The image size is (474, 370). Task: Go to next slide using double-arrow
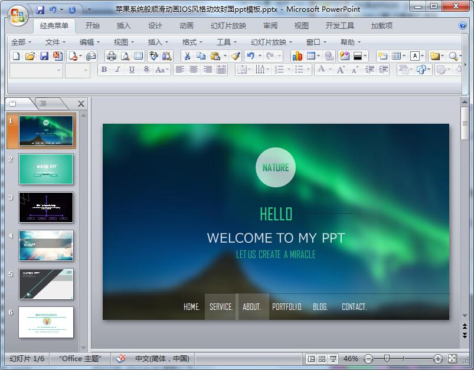[x=465, y=336]
